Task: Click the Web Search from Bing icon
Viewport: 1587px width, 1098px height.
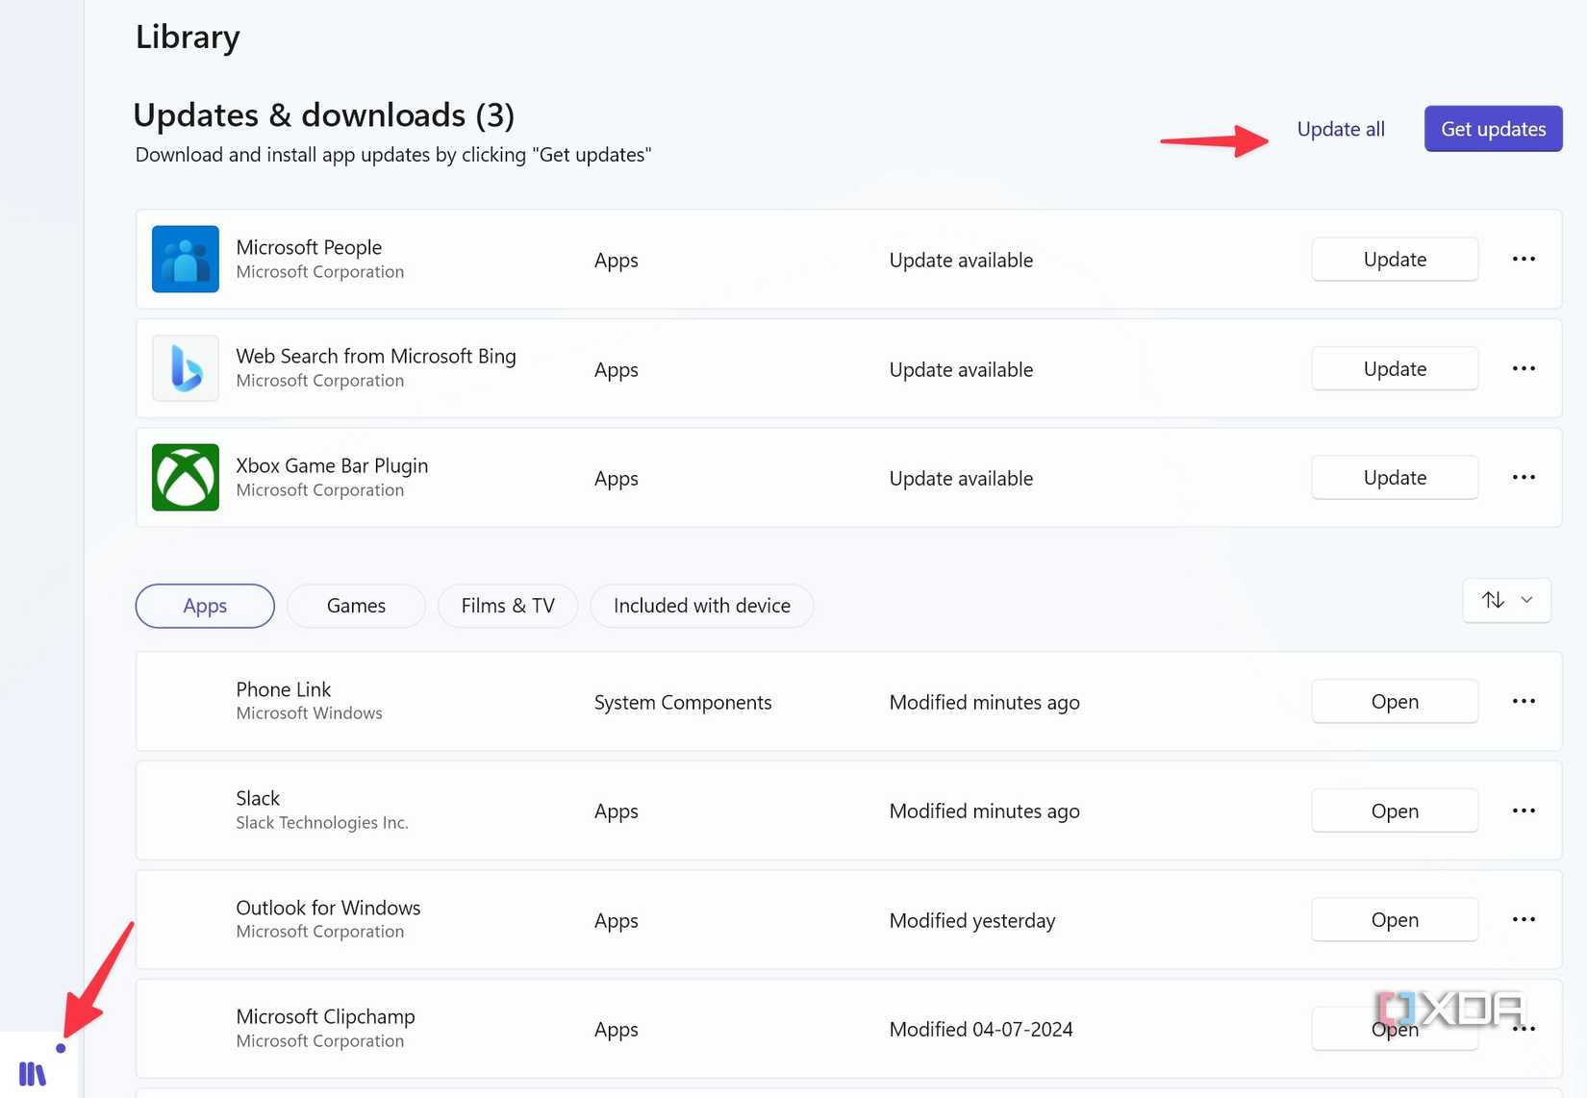Action: tap(186, 368)
